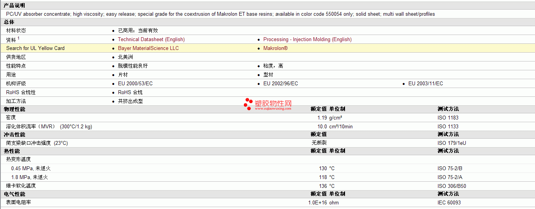
Task: Click 测试方法 header in 物理性能 section
Action: tap(448, 109)
